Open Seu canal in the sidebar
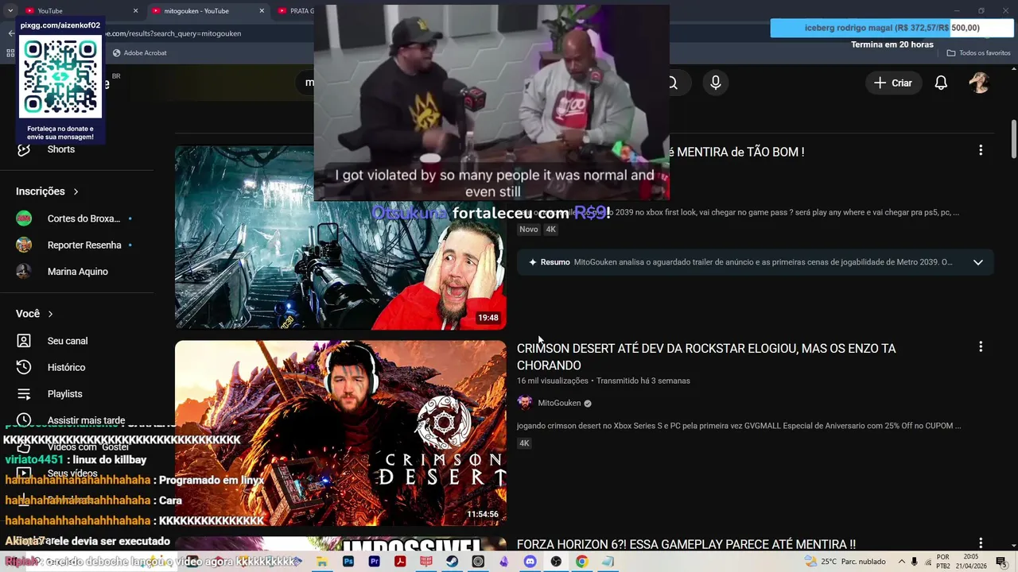1018x572 pixels. [68, 341]
